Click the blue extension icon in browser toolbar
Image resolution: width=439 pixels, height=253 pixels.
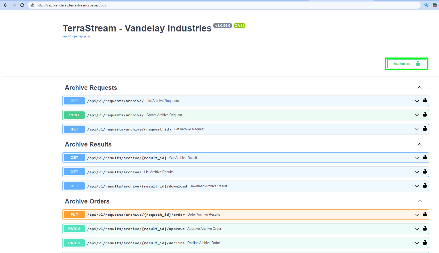[x=426, y=5]
